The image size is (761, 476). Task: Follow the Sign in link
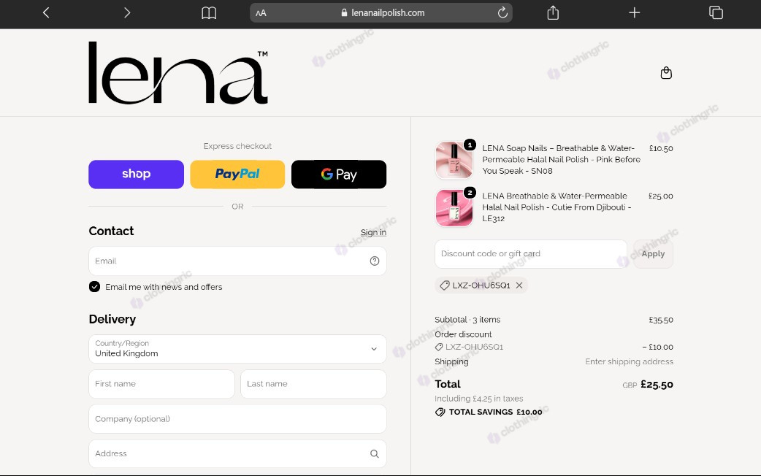coord(373,232)
